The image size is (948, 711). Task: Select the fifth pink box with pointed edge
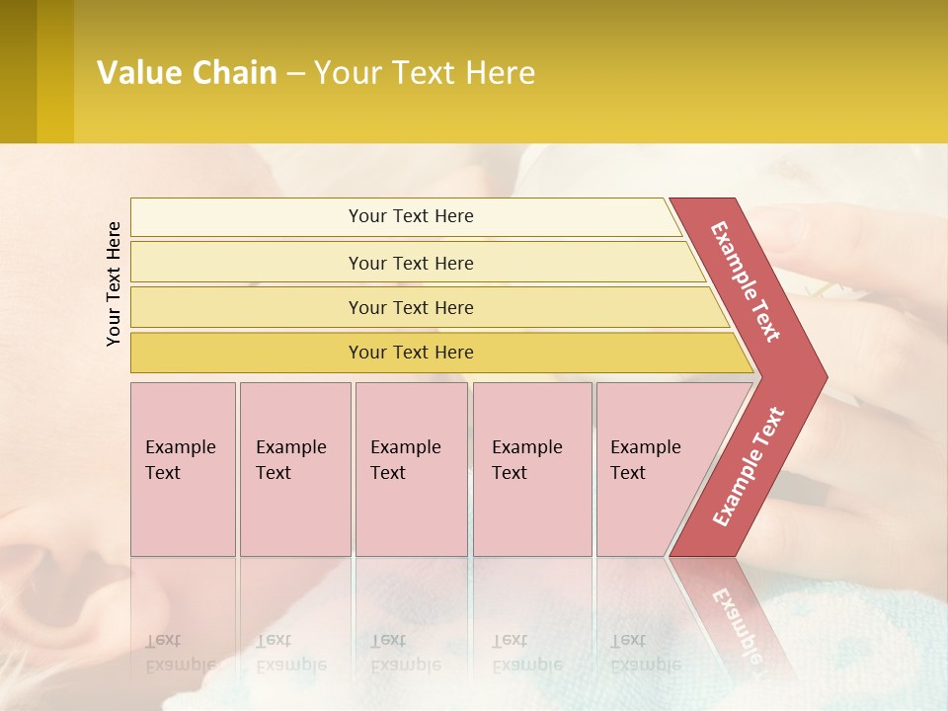(652, 468)
